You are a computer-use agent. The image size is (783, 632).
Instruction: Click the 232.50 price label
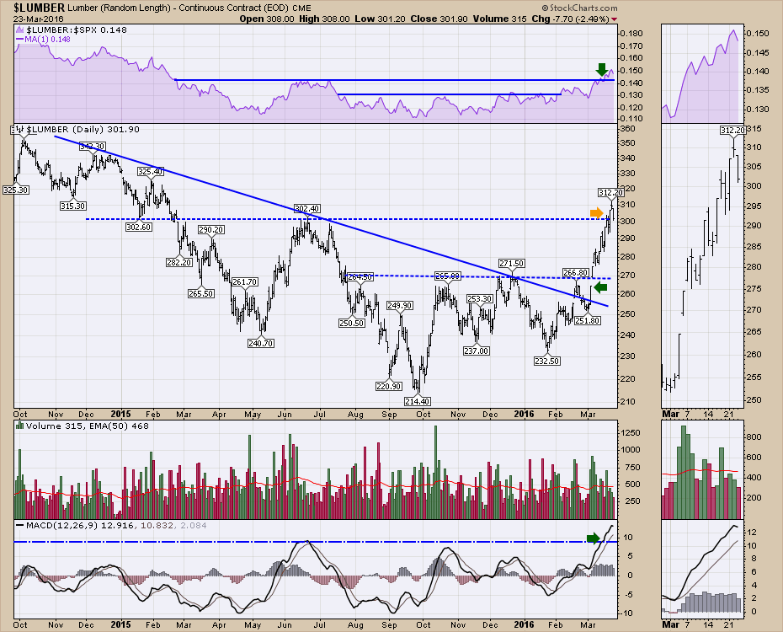pos(546,361)
